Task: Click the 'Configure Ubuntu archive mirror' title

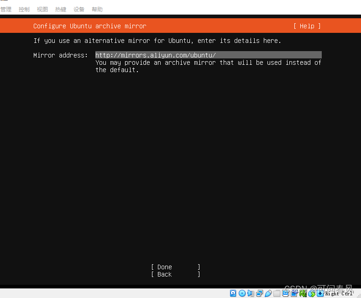Action: pyautogui.click(x=90, y=26)
